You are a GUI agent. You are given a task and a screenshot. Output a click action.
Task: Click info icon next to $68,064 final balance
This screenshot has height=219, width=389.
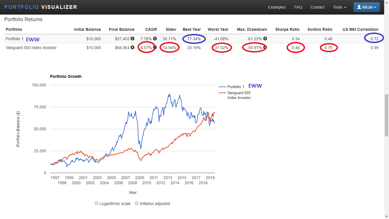click(132, 47)
